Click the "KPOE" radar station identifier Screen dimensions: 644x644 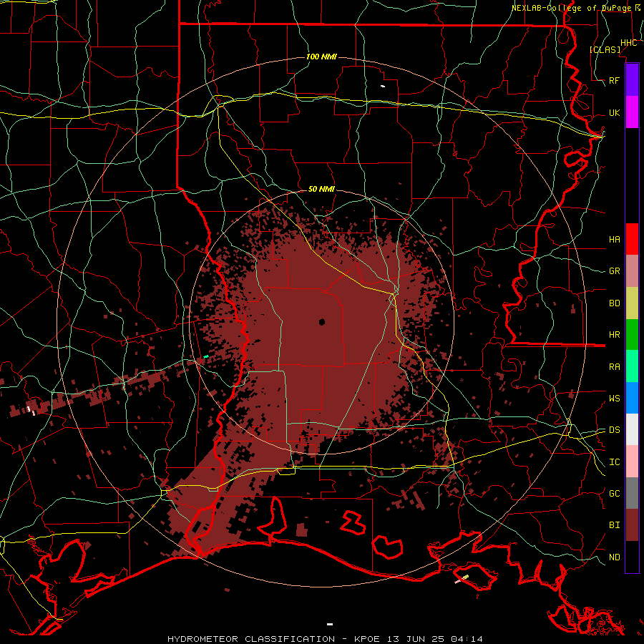tap(366, 639)
